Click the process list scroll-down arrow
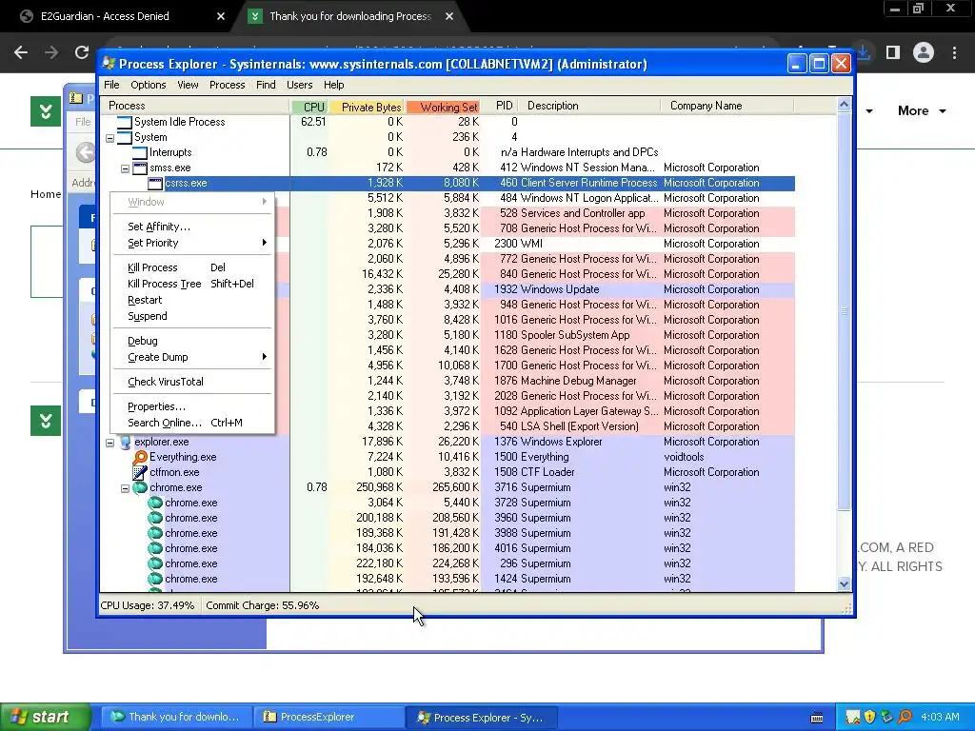The image size is (975, 731). [844, 583]
